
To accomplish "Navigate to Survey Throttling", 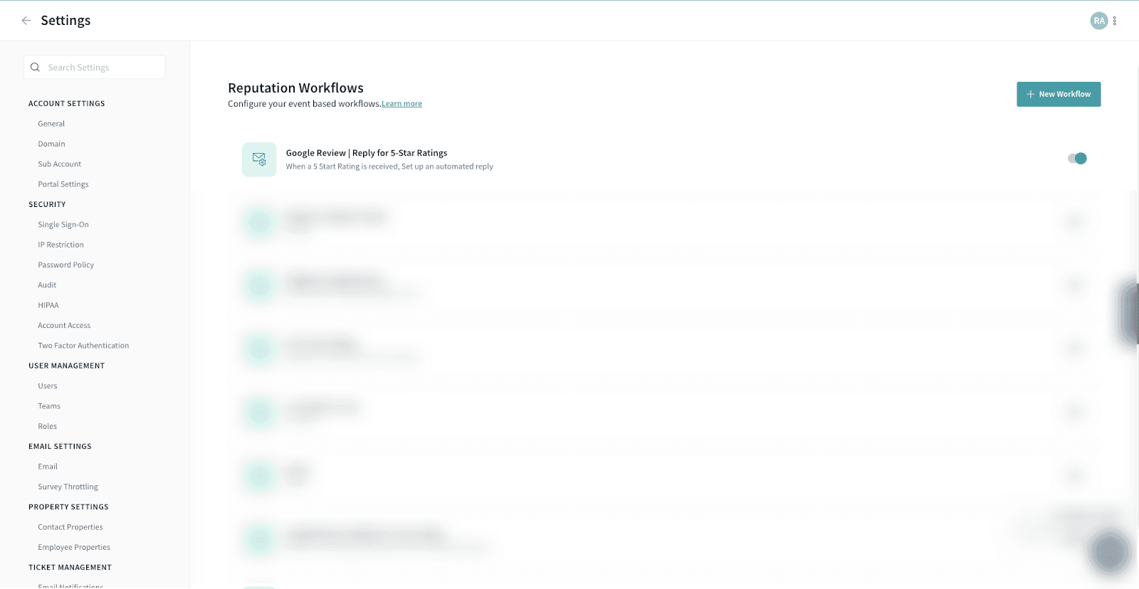I will tap(68, 487).
